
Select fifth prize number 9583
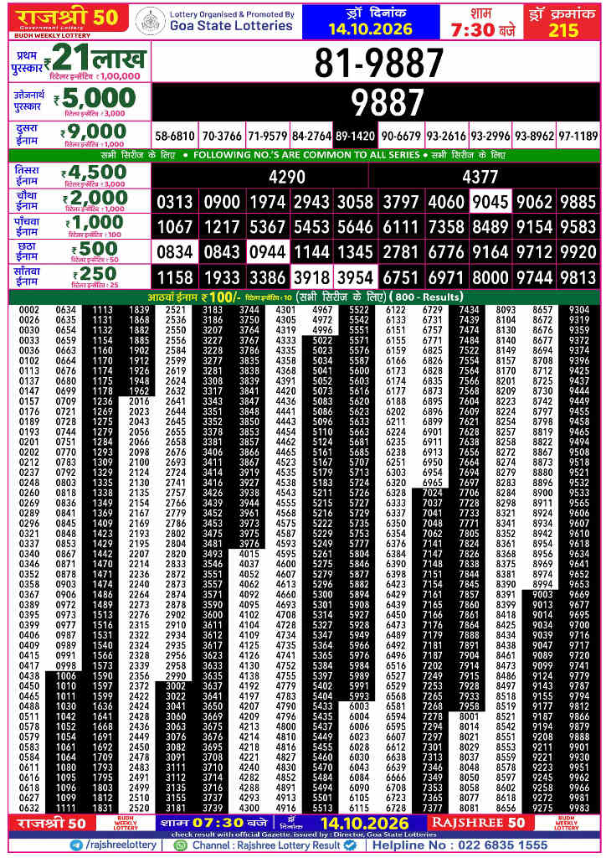pyautogui.click(x=578, y=226)
